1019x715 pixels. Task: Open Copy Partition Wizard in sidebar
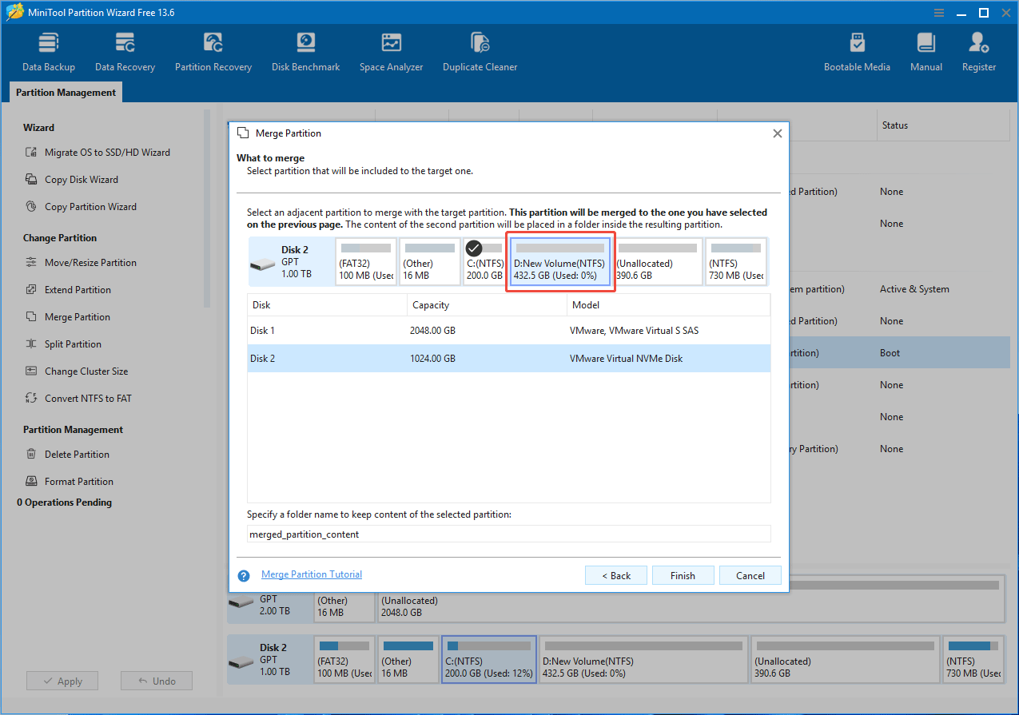point(81,207)
